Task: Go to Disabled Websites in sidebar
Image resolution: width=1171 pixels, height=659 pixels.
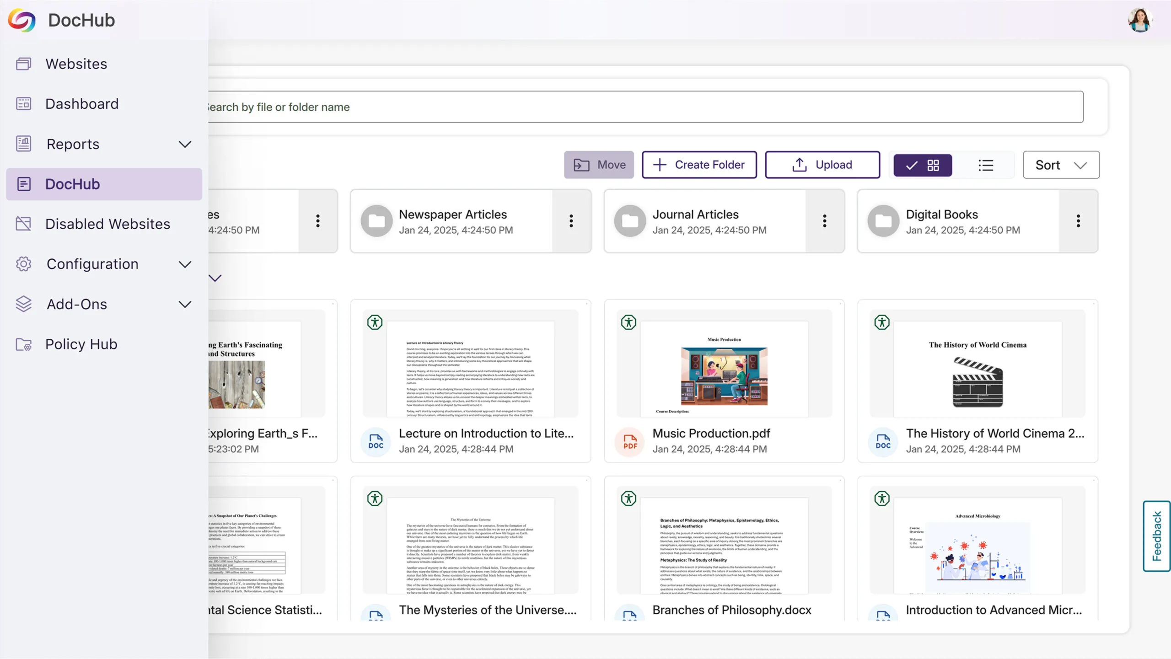Action: (107, 224)
